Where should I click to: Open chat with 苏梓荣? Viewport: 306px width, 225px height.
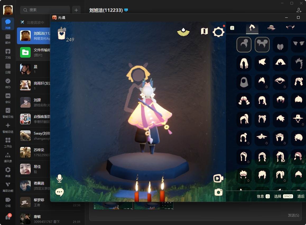pos(34,152)
